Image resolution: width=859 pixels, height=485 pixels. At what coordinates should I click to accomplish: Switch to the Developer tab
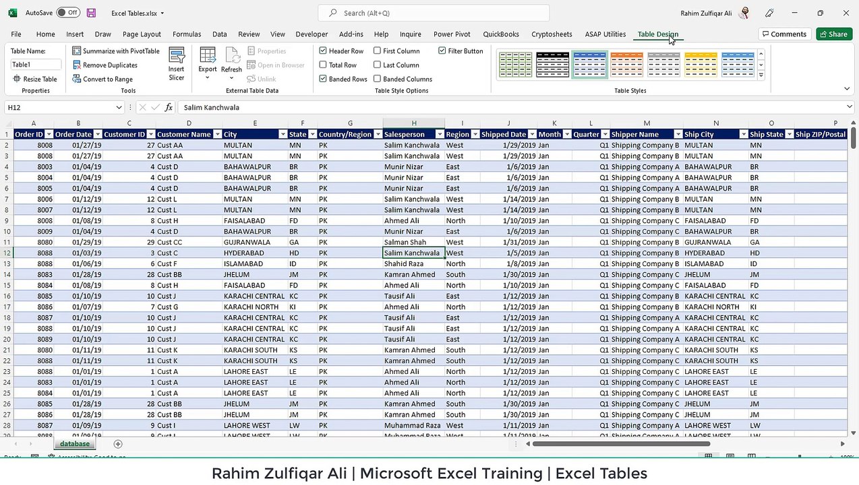click(x=312, y=34)
